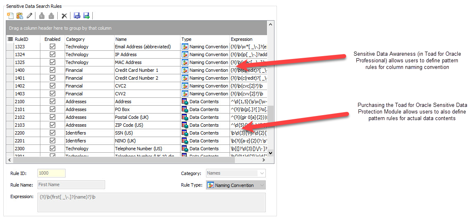Click the green-arrow disk export rules icon
Image resolution: width=471 pixels, height=220 pixels.
click(x=87, y=16)
